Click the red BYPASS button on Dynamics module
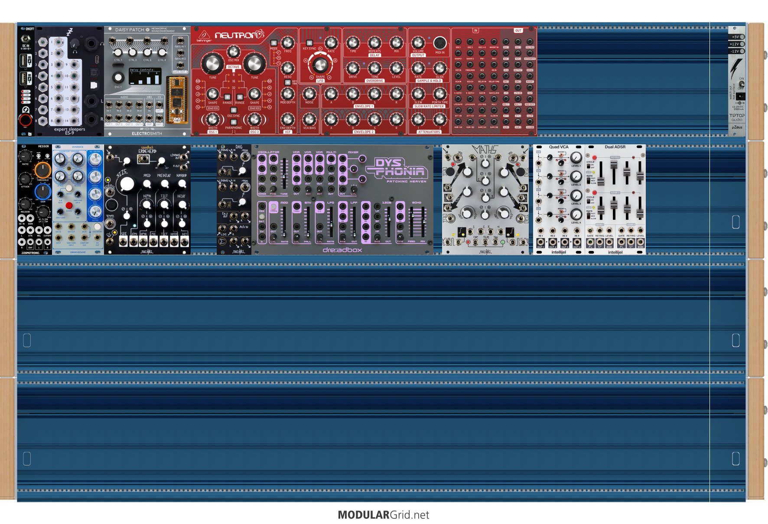Image resolution: width=768 pixels, height=524 pixels. tap(69, 205)
